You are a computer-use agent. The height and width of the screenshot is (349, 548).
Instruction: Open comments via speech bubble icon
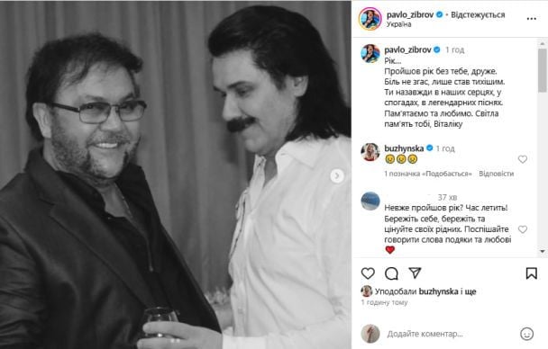pyautogui.click(x=391, y=273)
